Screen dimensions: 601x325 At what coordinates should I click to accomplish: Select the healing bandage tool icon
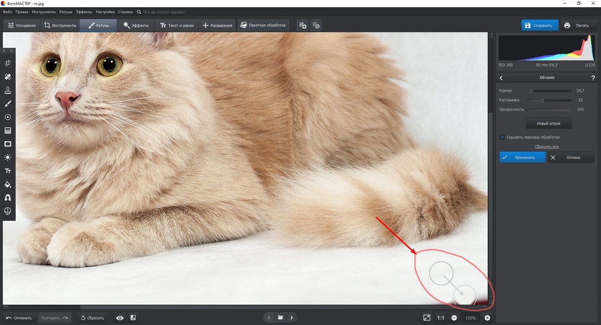8,77
